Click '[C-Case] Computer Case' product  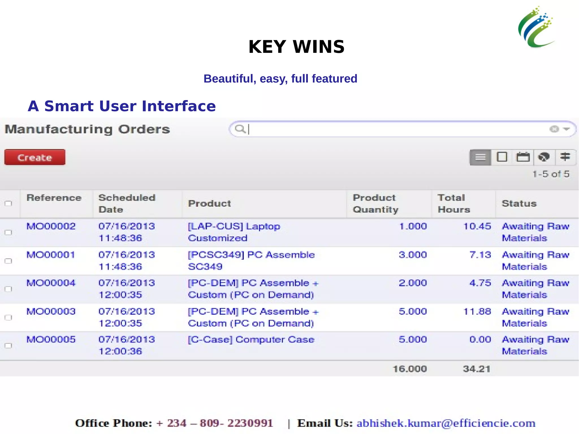coord(251,340)
